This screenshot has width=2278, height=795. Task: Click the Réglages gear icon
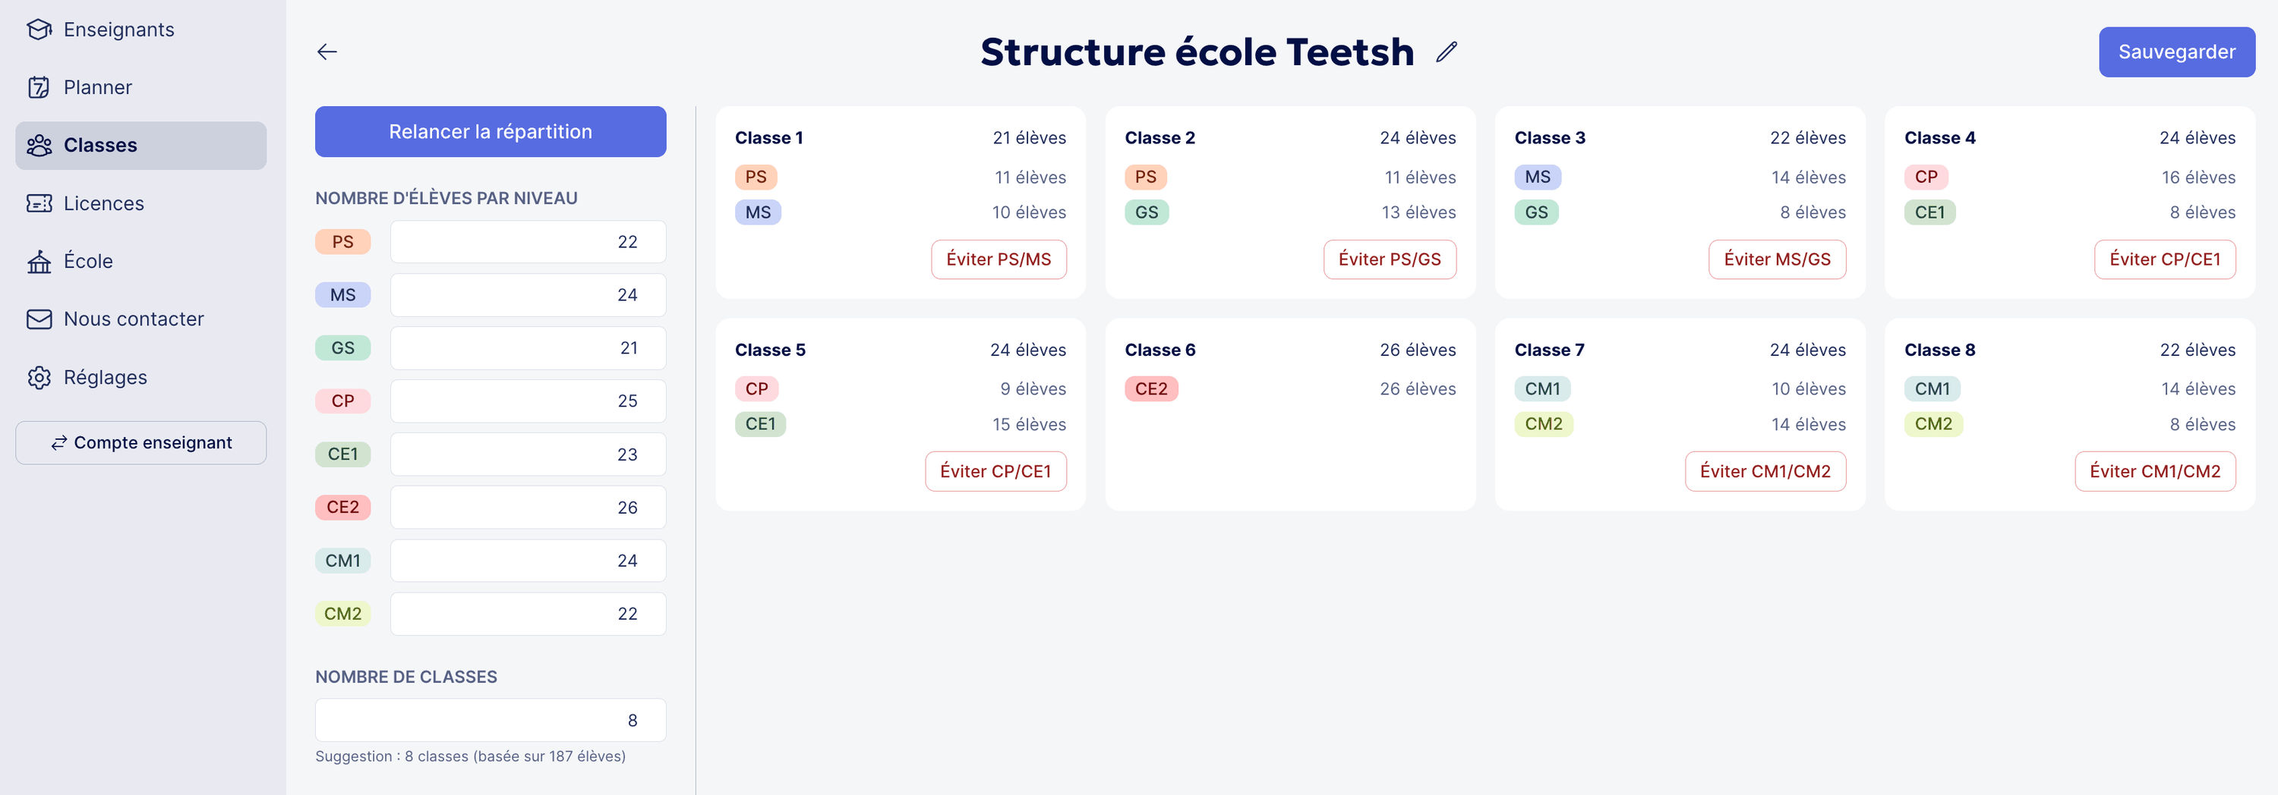point(39,377)
